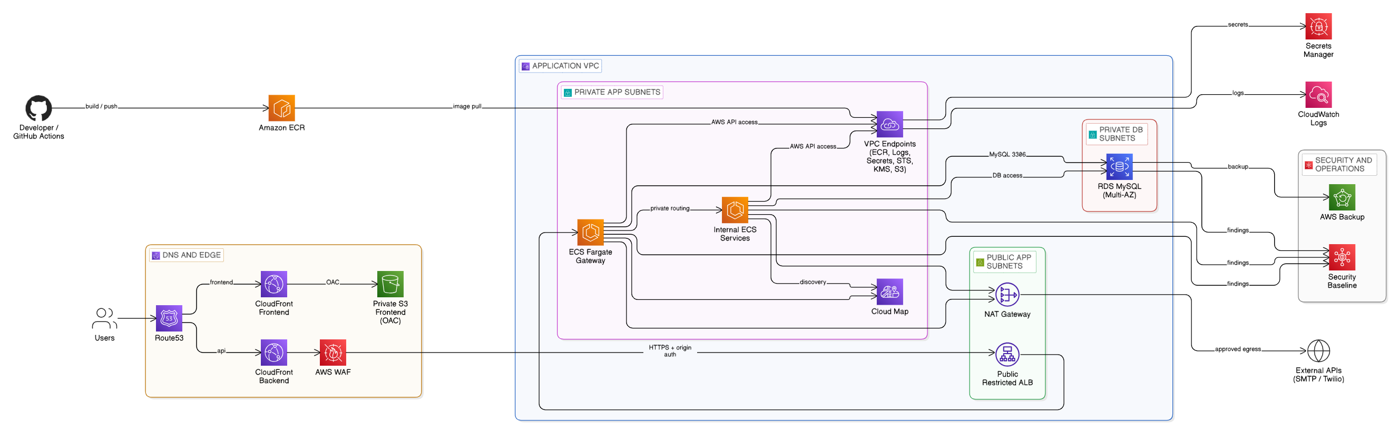Click the CloudFront Backend icon
Image resolution: width=1399 pixels, height=442 pixels.
coord(273,353)
